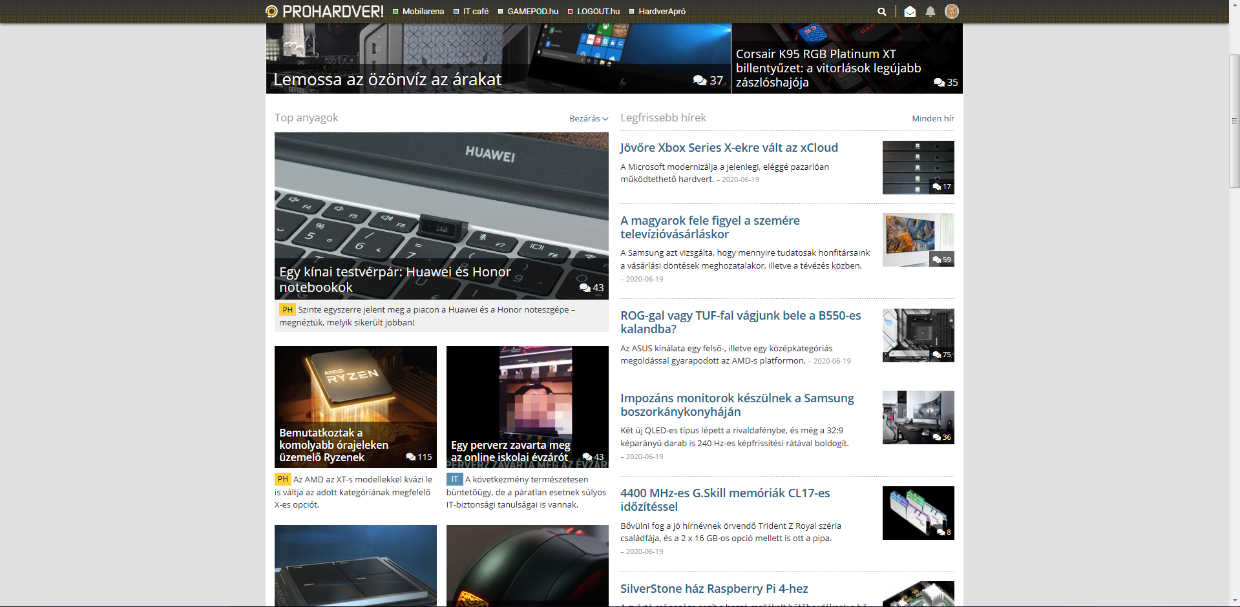The width and height of the screenshot is (1240, 607).
Task: Open comments count on Ryzenek article
Action: [x=419, y=457]
